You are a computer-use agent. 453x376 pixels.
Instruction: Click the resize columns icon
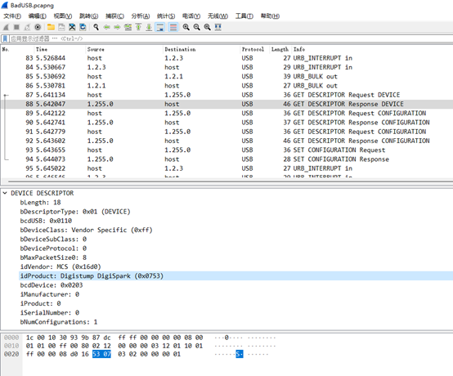click(x=218, y=27)
